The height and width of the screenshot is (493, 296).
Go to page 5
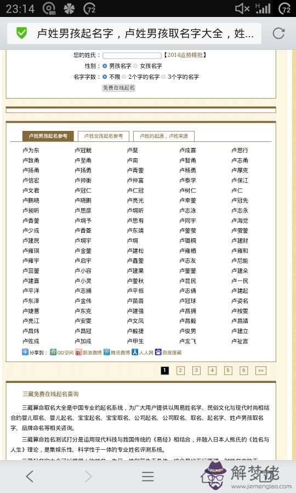click(x=228, y=370)
